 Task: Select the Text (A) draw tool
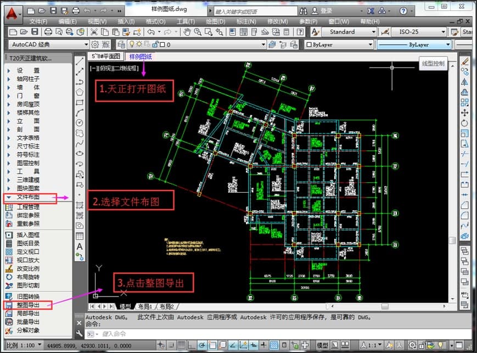80,246
